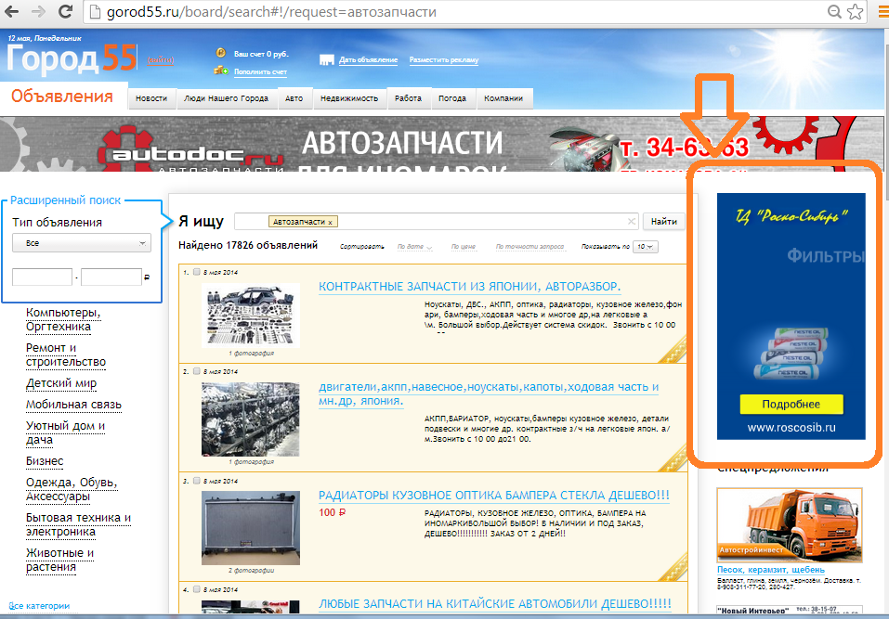Click the www.roscosib.ru address in the ad
This screenshot has height=619, width=889.
click(x=791, y=428)
